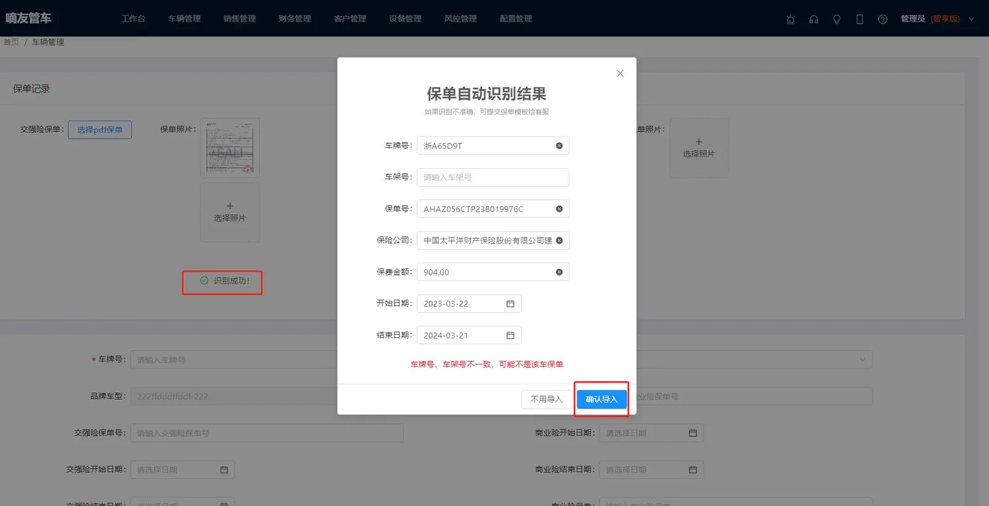Open the 销售管理 menu

[x=240, y=19]
